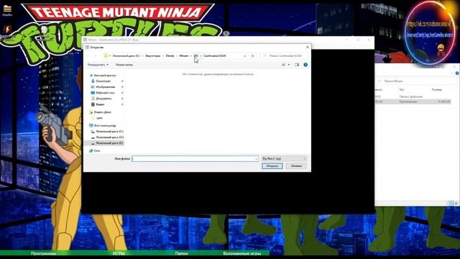
Task: Click the search field in Open dialog
Action: coord(284,56)
